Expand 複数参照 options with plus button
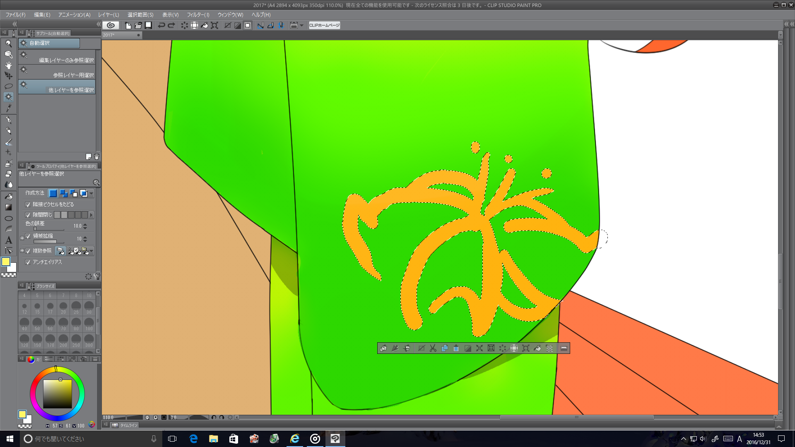 [x=22, y=251]
